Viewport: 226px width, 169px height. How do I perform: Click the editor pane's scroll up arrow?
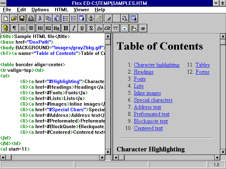[108, 36]
